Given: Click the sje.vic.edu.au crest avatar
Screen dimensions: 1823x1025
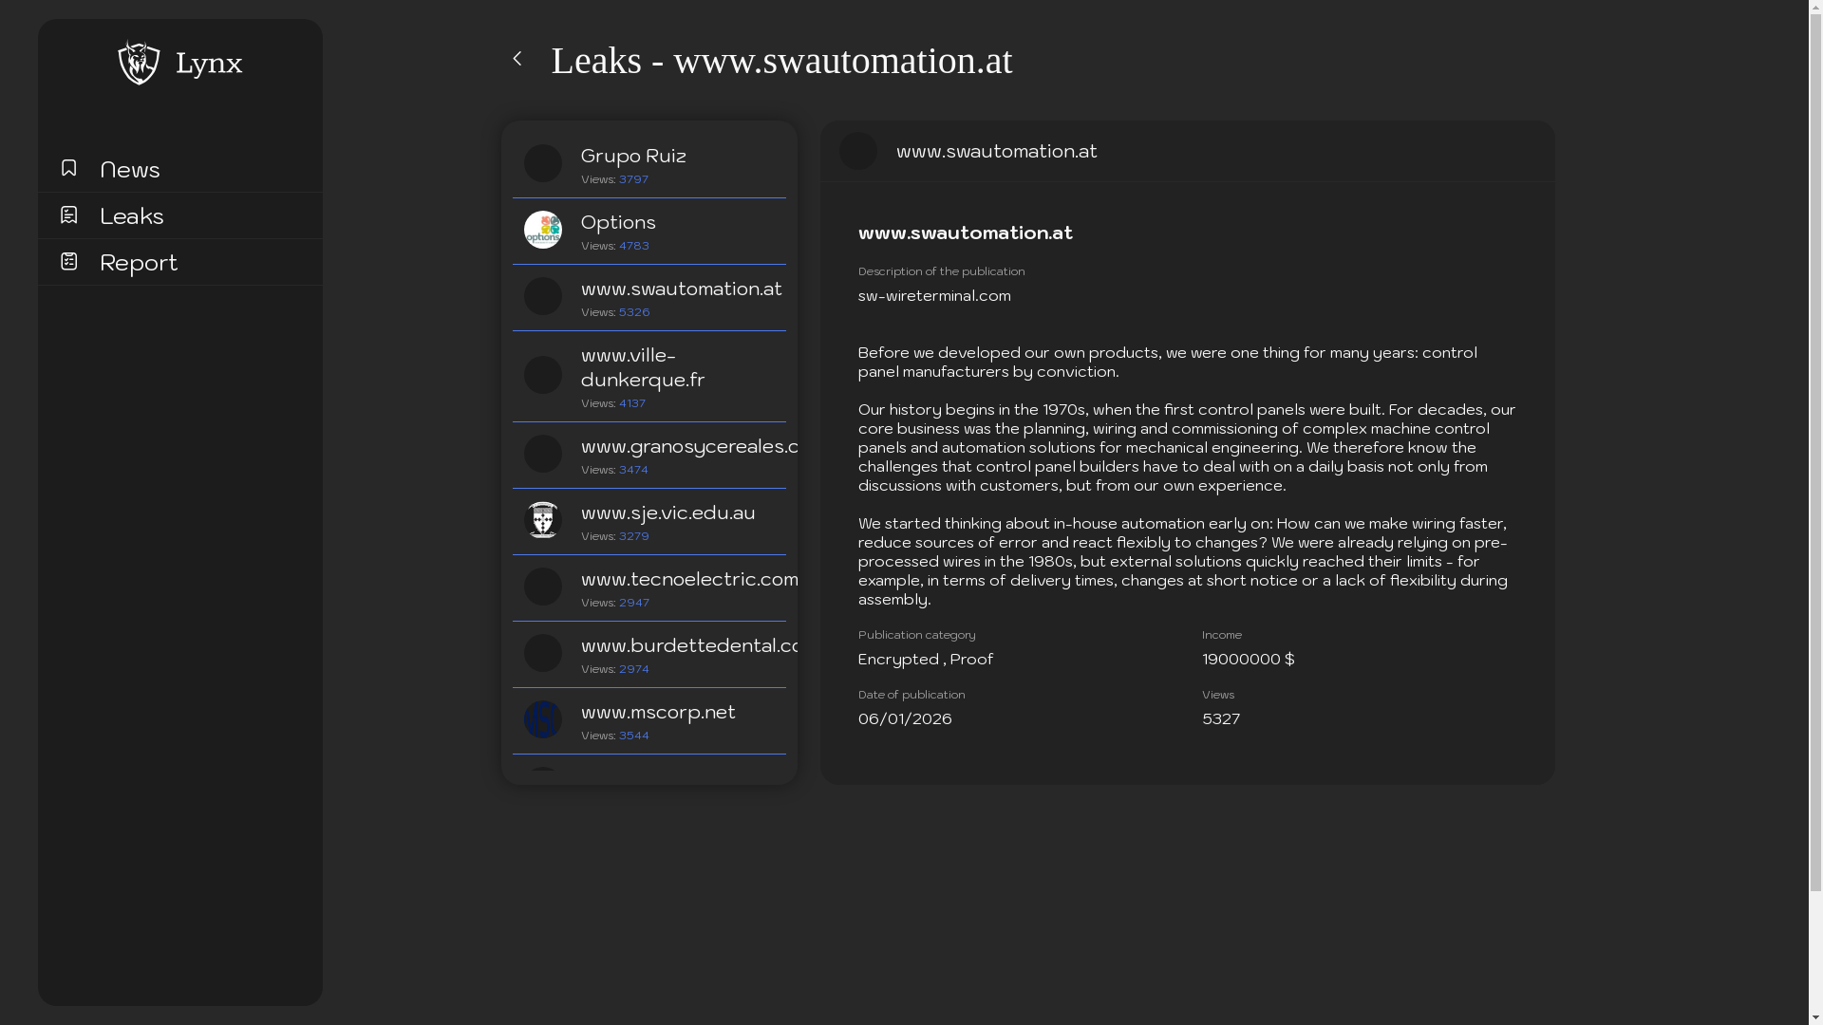Looking at the screenshot, I should [543, 520].
